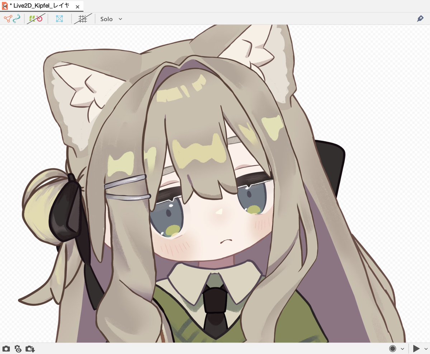Click the pen icon at toolbar right
The width and height of the screenshot is (430, 354).
(x=420, y=19)
